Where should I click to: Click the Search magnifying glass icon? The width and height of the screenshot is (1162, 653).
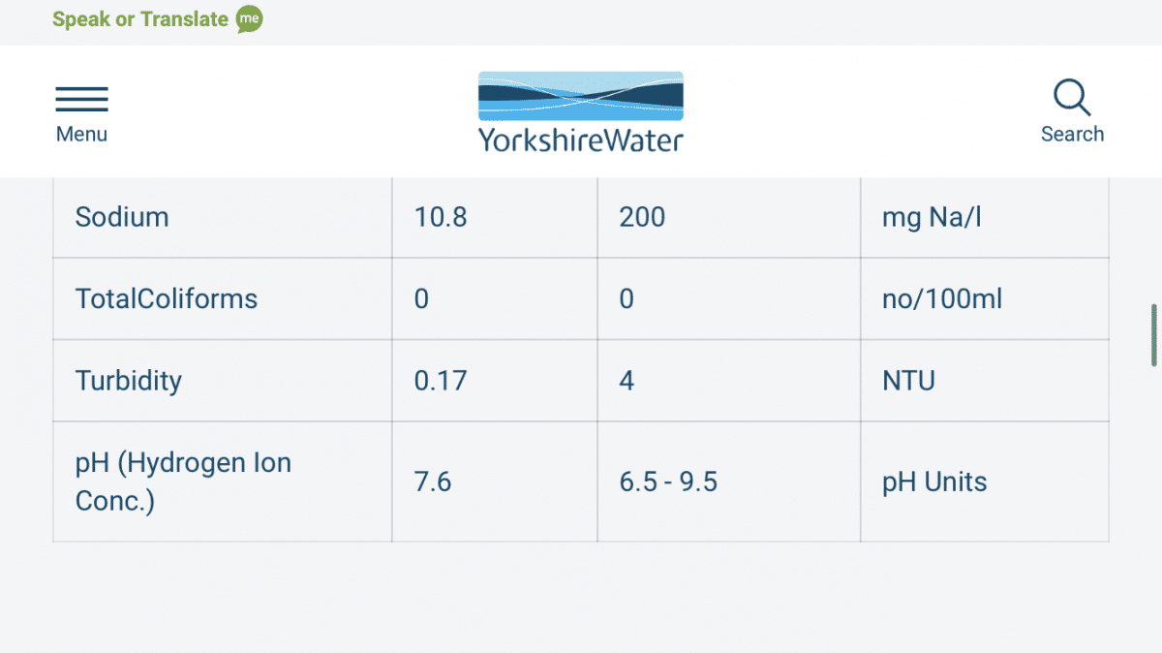[1072, 98]
